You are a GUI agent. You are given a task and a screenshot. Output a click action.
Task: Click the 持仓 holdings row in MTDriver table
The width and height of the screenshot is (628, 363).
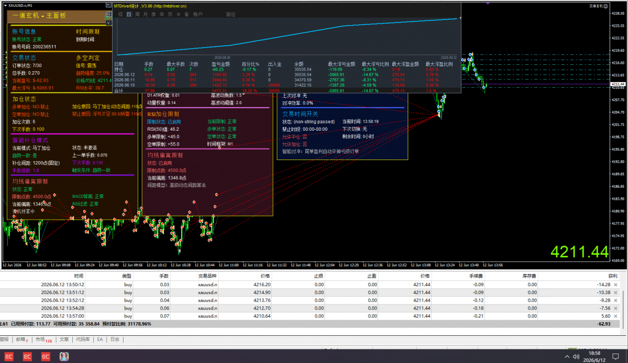tap(286, 70)
